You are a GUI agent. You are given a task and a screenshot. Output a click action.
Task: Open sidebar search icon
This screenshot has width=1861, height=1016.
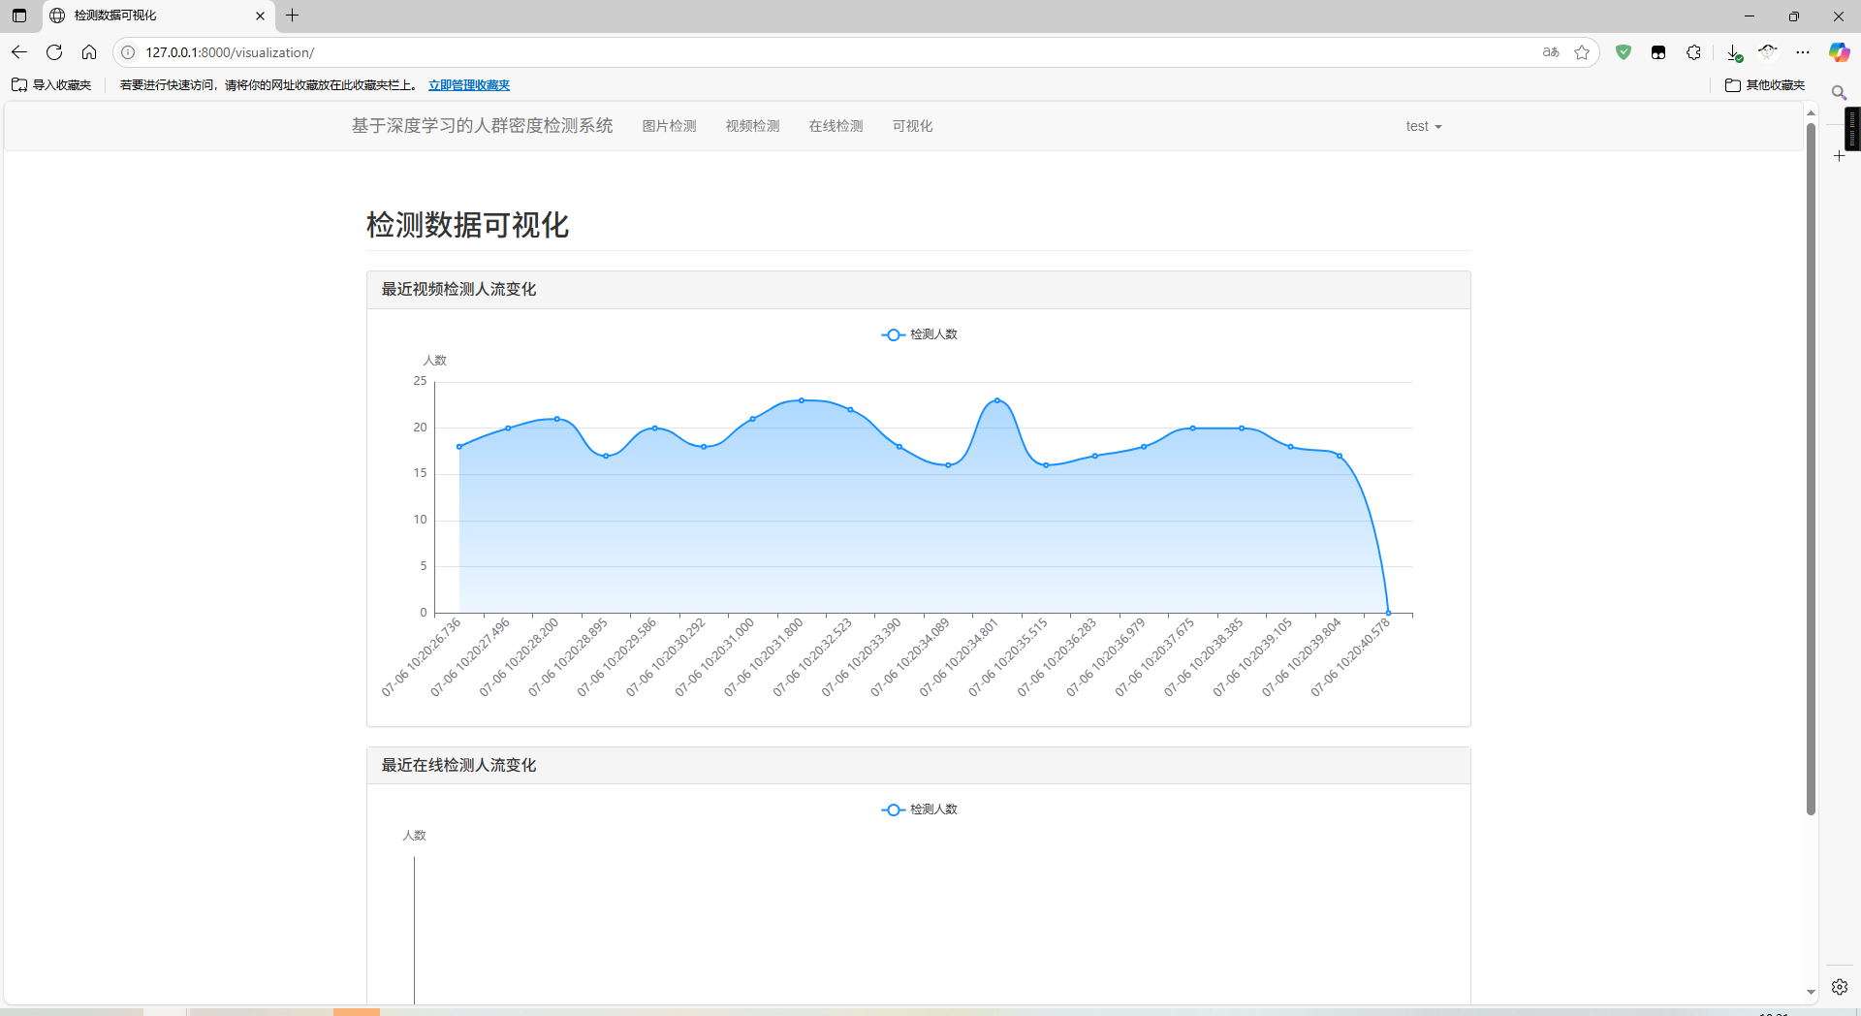tap(1839, 93)
